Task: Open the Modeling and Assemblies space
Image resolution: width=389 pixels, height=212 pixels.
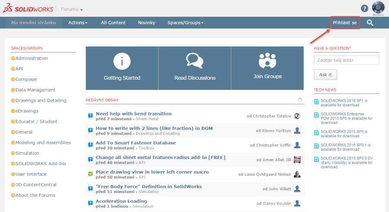Action: click(x=43, y=143)
